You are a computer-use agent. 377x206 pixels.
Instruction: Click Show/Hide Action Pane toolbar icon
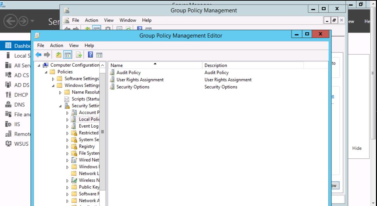[x=99, y=55]
